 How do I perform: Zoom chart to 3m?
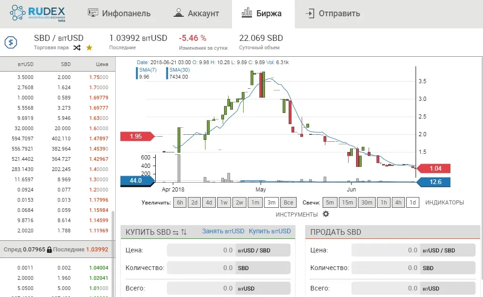coord(271,203)
